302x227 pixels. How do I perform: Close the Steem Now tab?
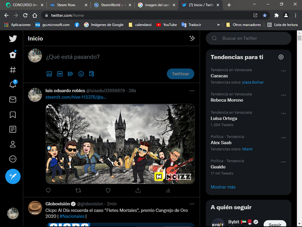86,5
